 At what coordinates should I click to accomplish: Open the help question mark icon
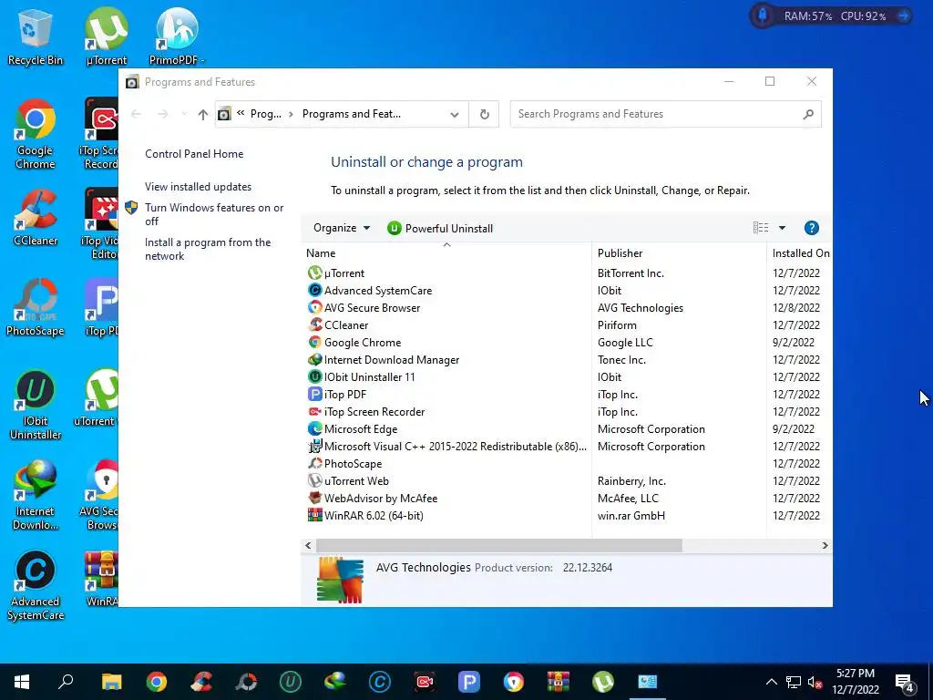click(x=811, y=228)
